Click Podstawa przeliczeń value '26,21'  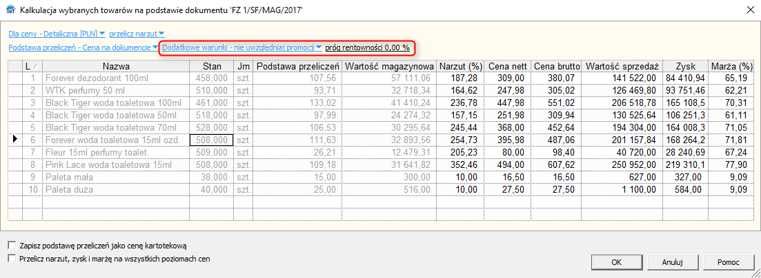tap(326, 152)
